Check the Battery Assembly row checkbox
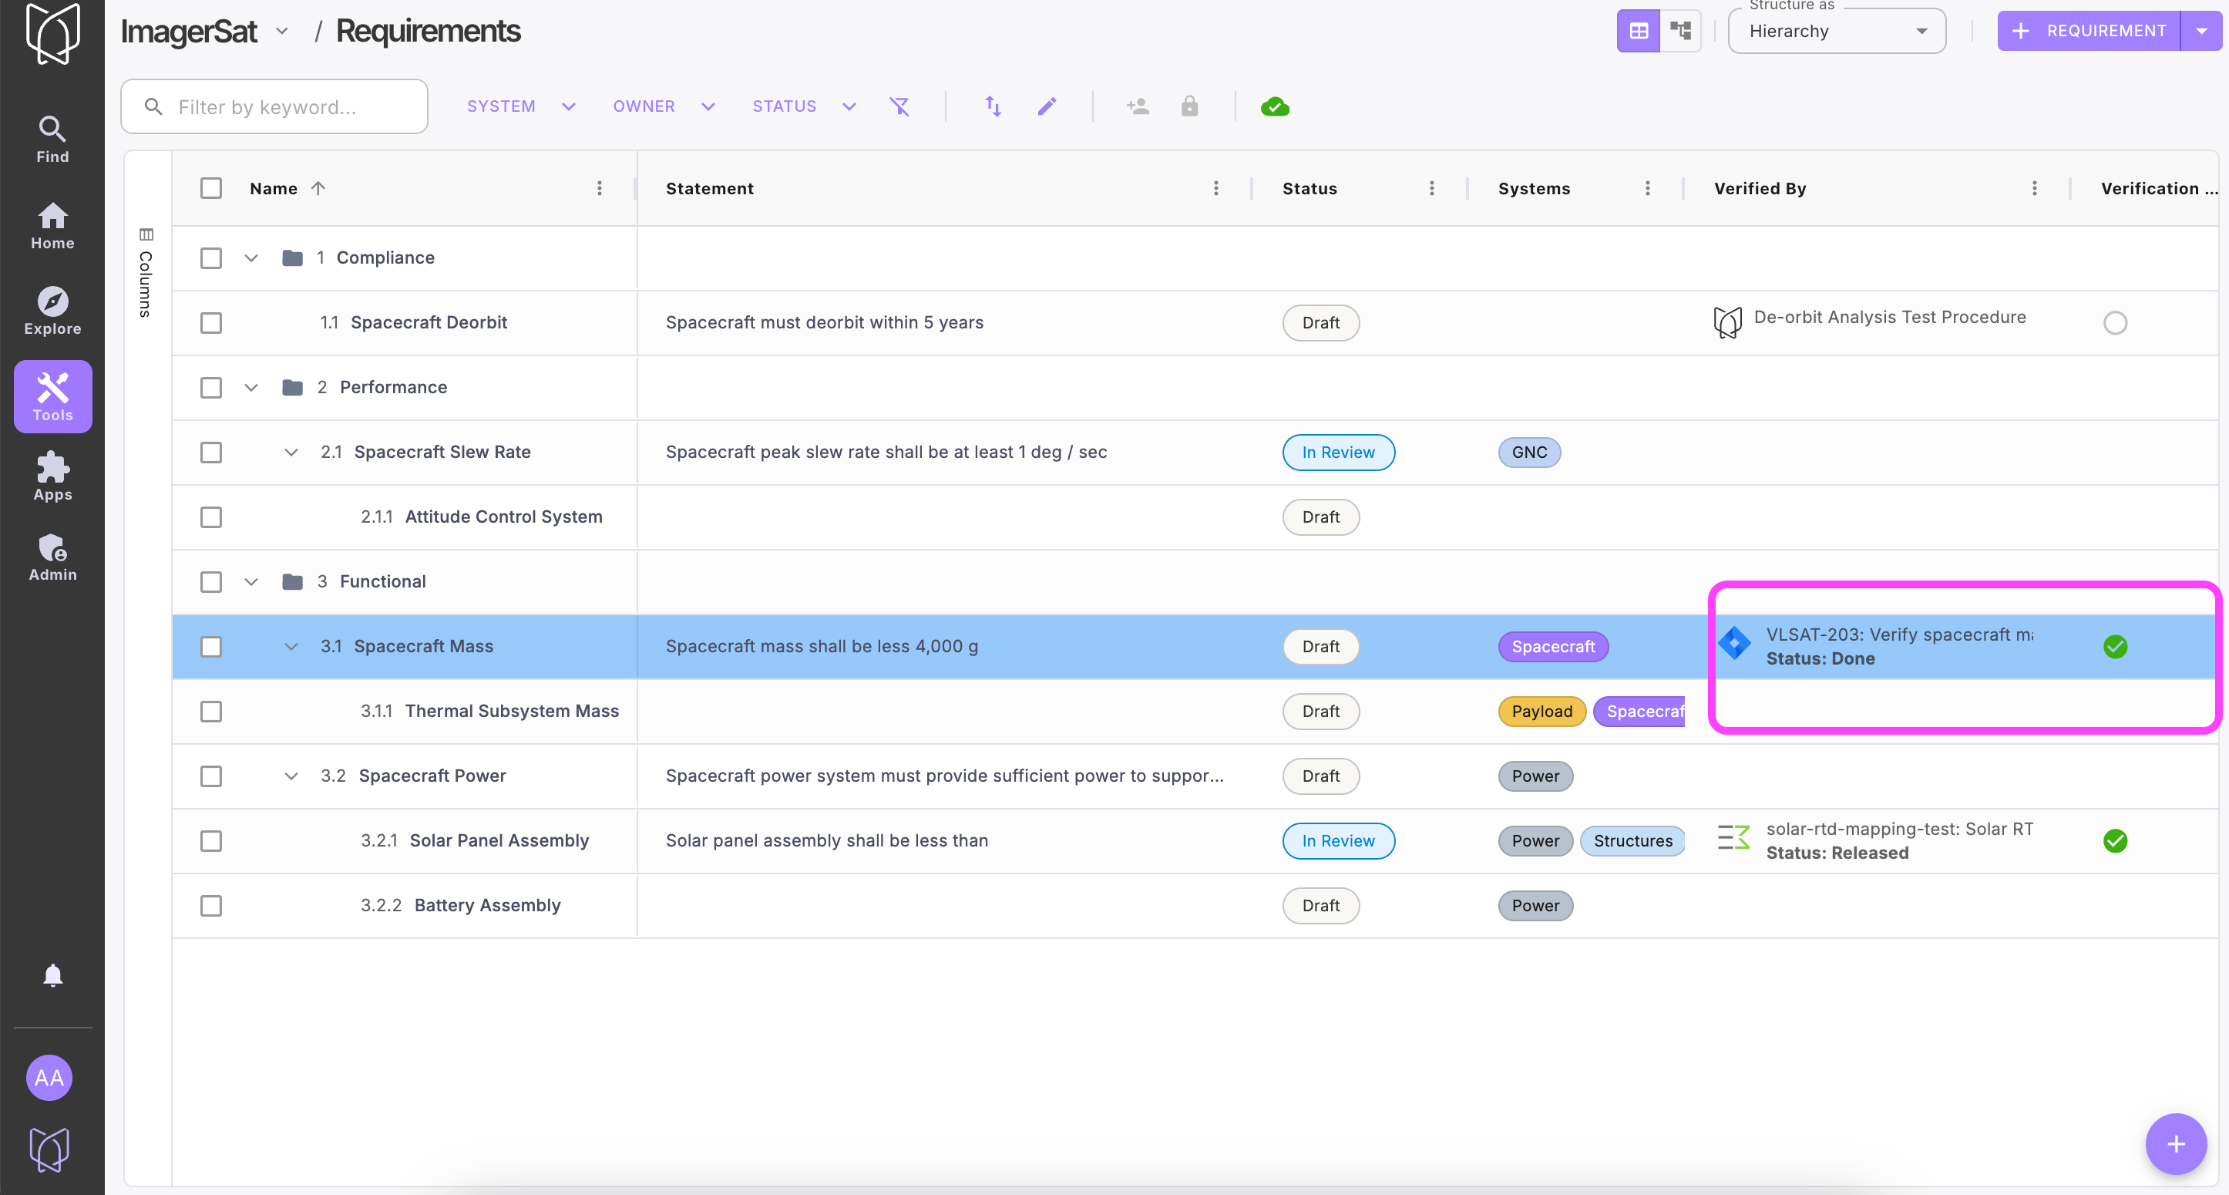This screenshot has width=2229, height=1195. pyautogui.click(x=211, y=906)
